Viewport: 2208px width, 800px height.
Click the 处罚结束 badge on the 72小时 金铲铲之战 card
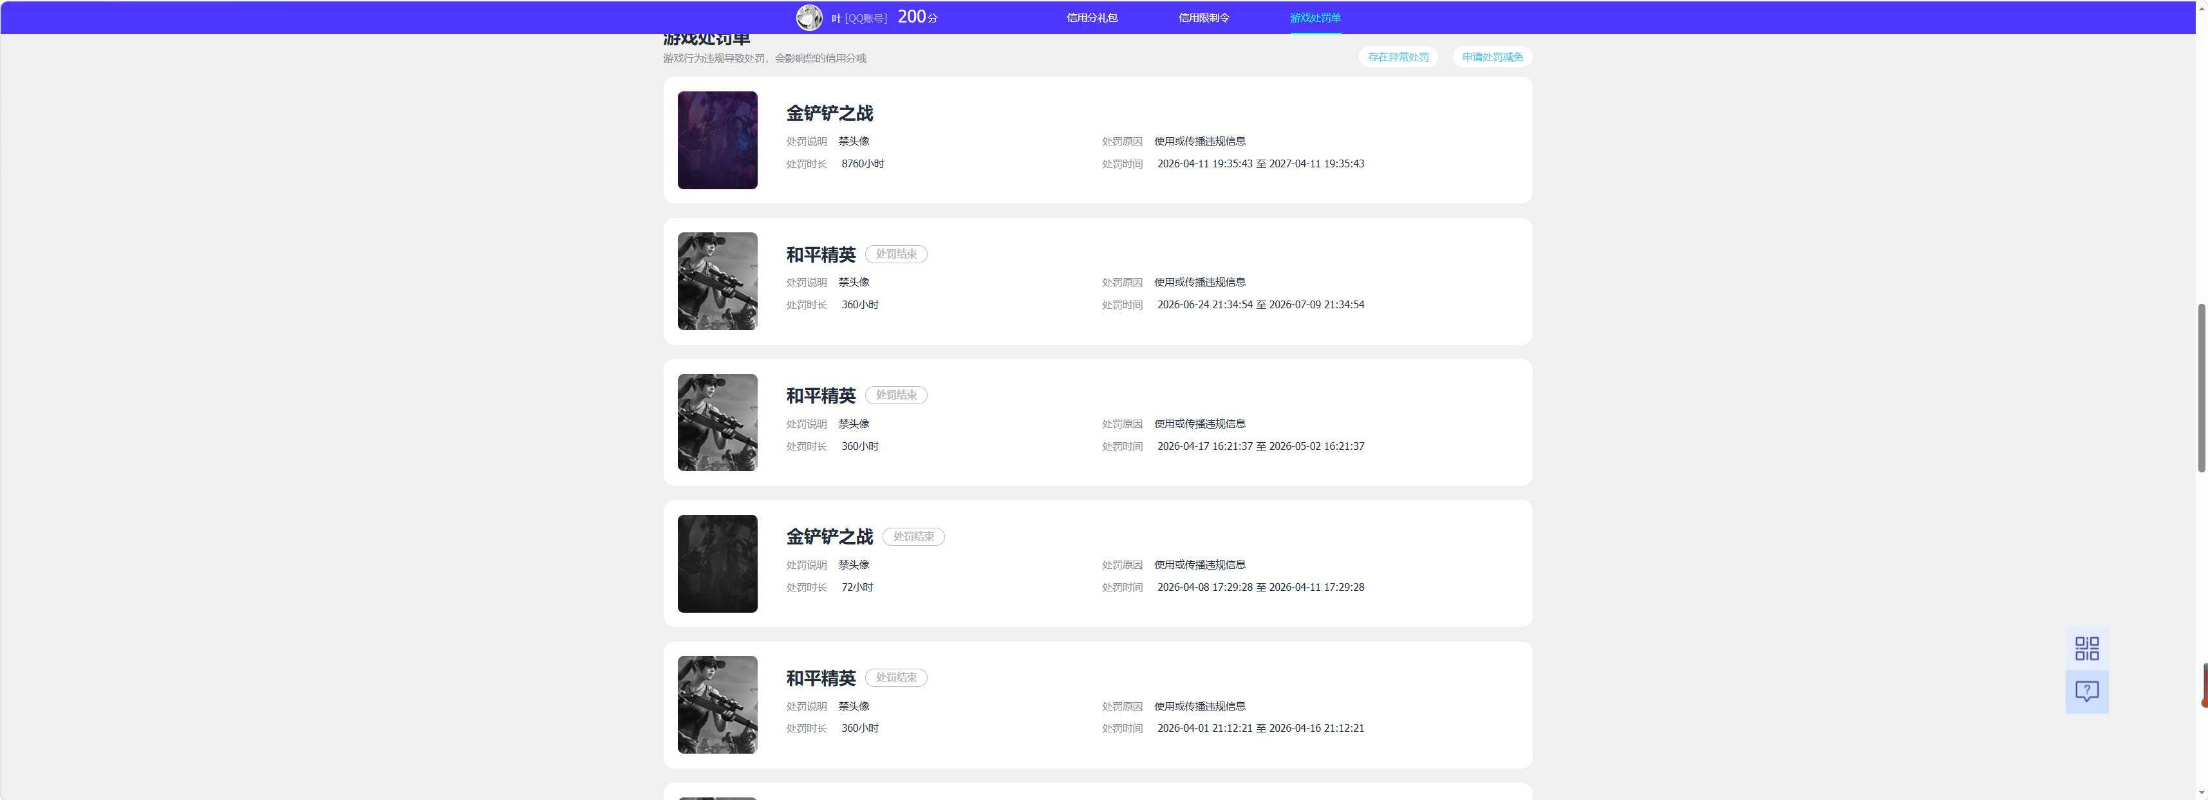913,536
